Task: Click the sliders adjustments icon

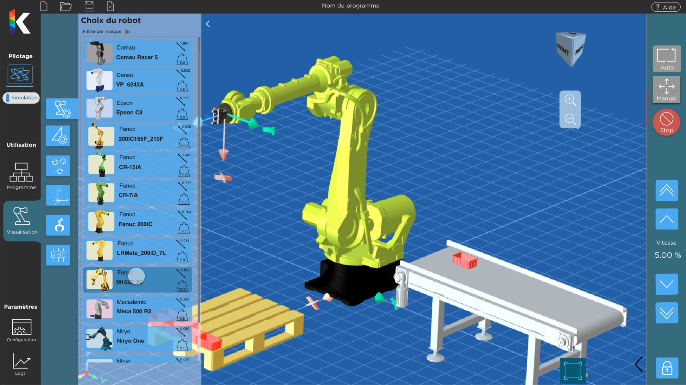Action: [58, 255]
